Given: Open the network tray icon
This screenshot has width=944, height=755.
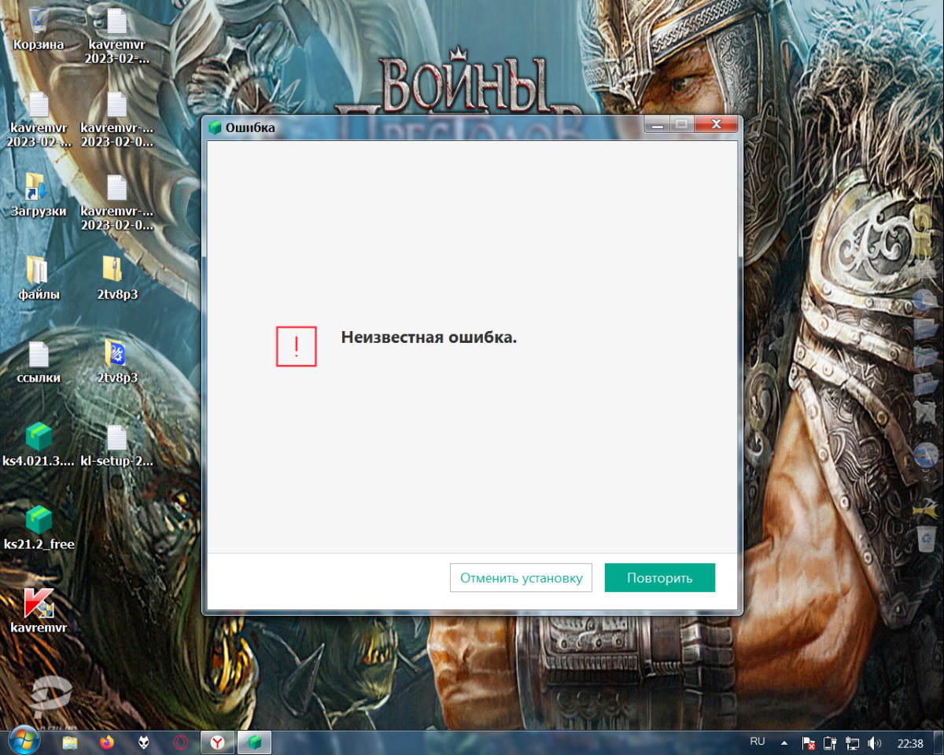Looking at the screenshot, I should [852, 742].
